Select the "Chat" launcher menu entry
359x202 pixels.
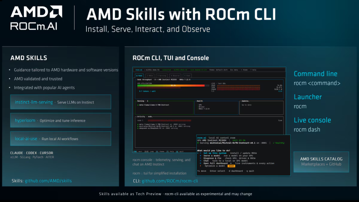coord(206,160)
